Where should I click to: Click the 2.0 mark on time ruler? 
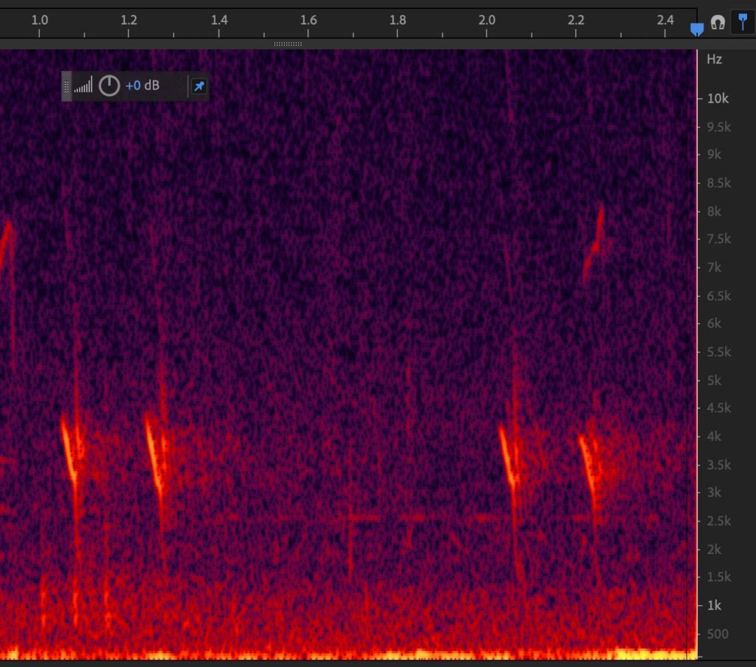pos(487,20)
